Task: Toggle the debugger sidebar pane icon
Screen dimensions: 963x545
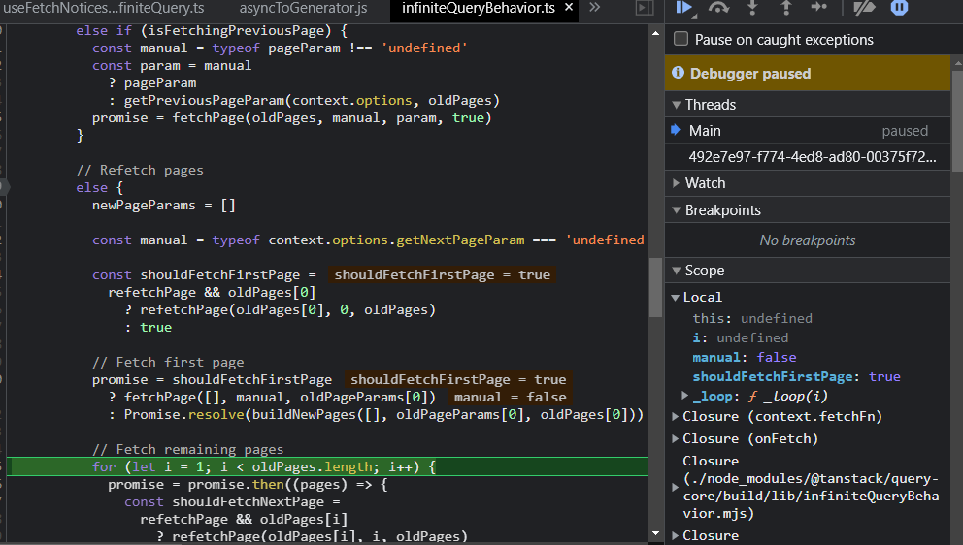Action: click(x=645, y=8)
